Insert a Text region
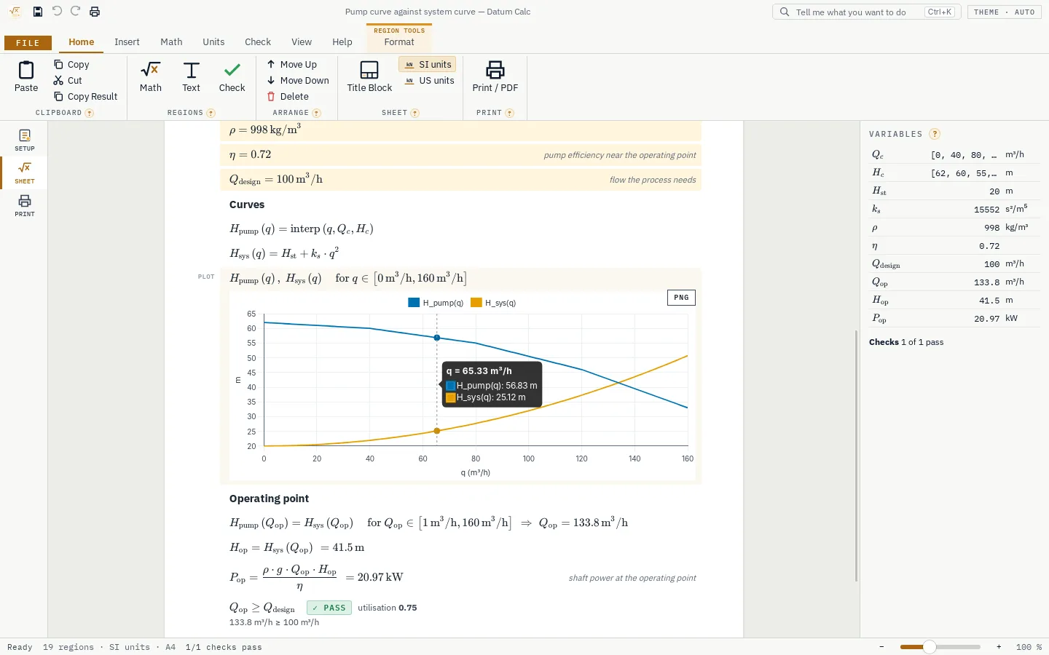This screenshot has height=655, width=1049. (191, 76)
